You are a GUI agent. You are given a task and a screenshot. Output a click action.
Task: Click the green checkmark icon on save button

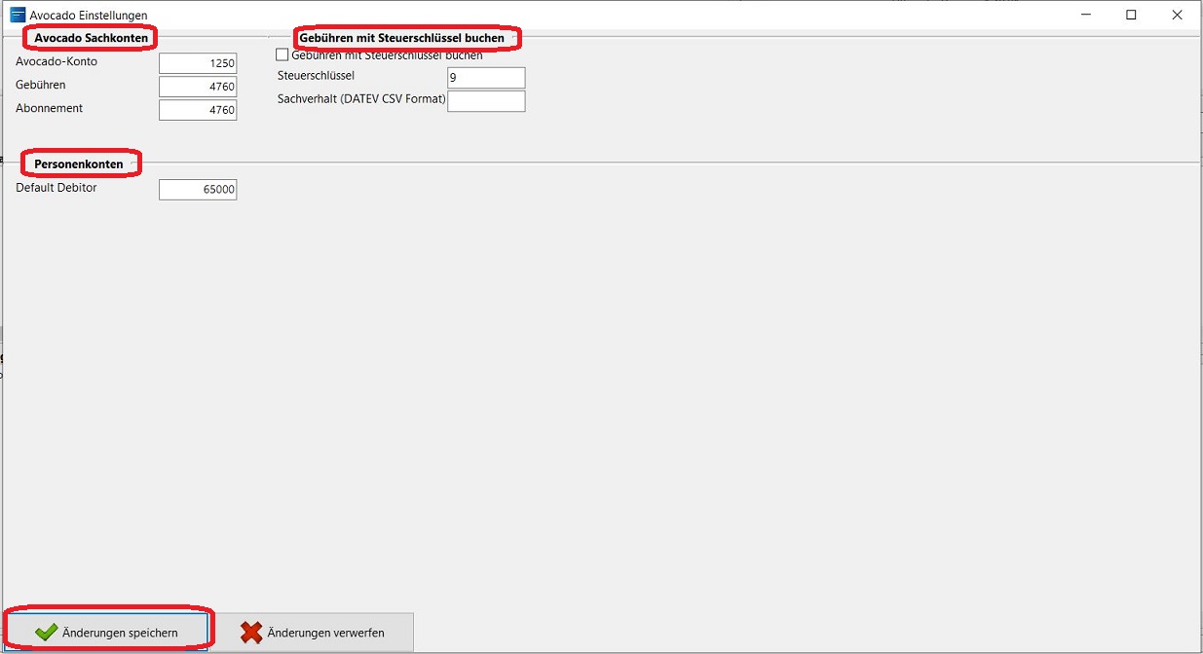[x=46, y=633]
